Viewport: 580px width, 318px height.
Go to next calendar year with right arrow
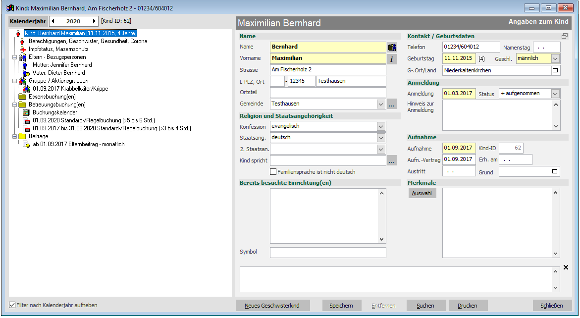click(94, 21)
